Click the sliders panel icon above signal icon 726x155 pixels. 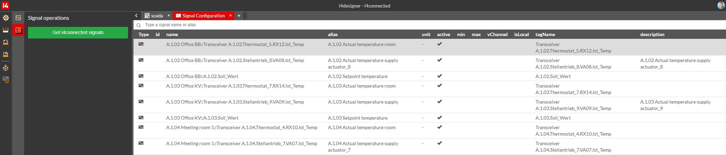[x=18, y=18]
